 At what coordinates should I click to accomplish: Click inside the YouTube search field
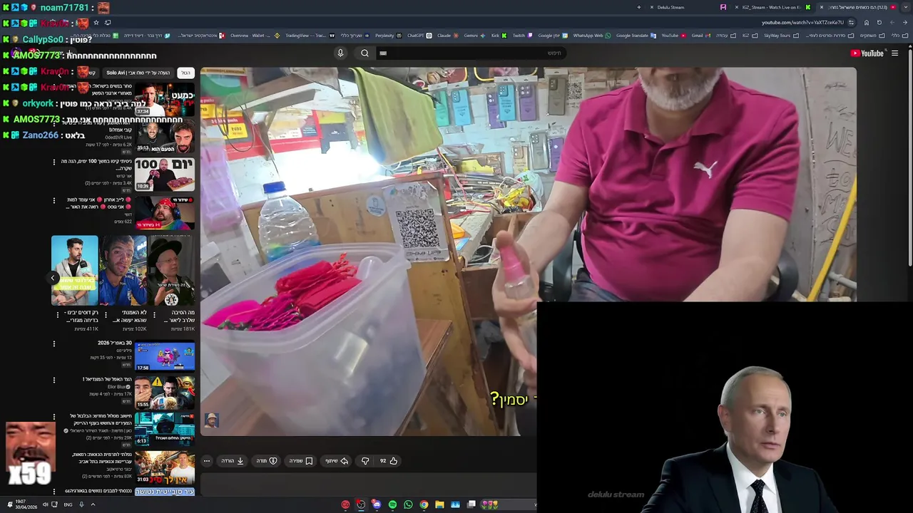point(471,53)
